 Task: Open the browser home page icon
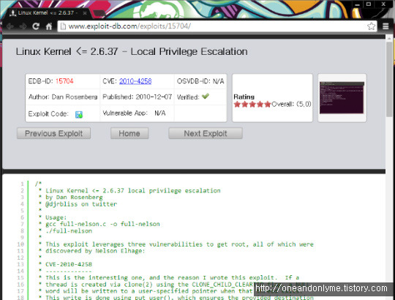49,26
